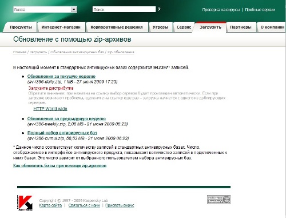Select the Загрузить tab
Image resolution: width=286 pixels, height=218 pixels.
pyautogui.click(x=210, y=27)
